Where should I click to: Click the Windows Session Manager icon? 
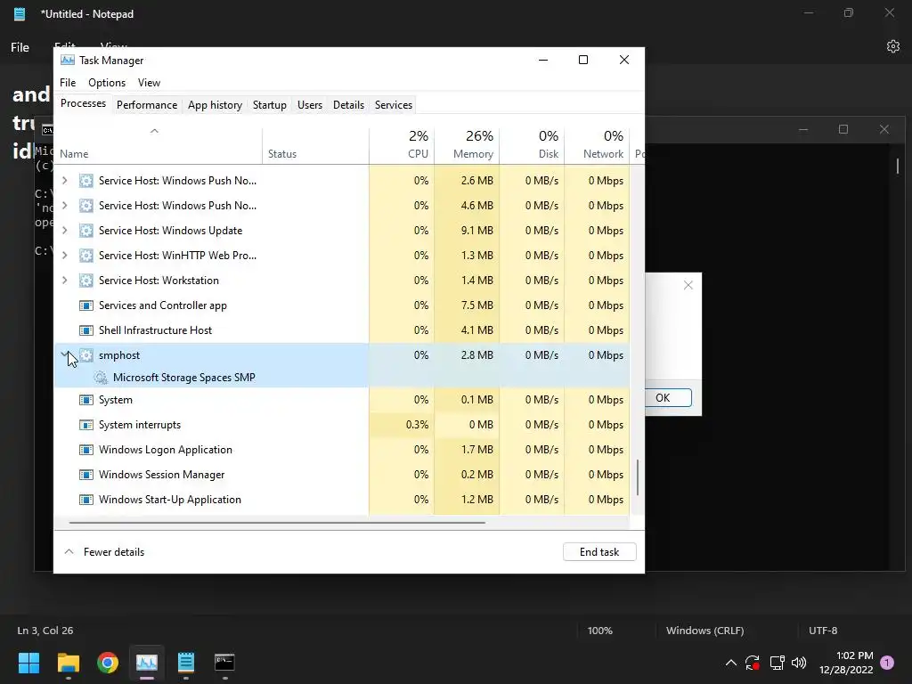coord(86,475)
